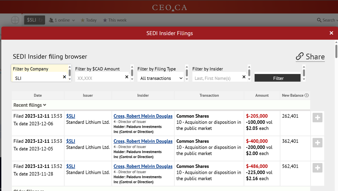Click the Transaction column header

coord(209,95)
